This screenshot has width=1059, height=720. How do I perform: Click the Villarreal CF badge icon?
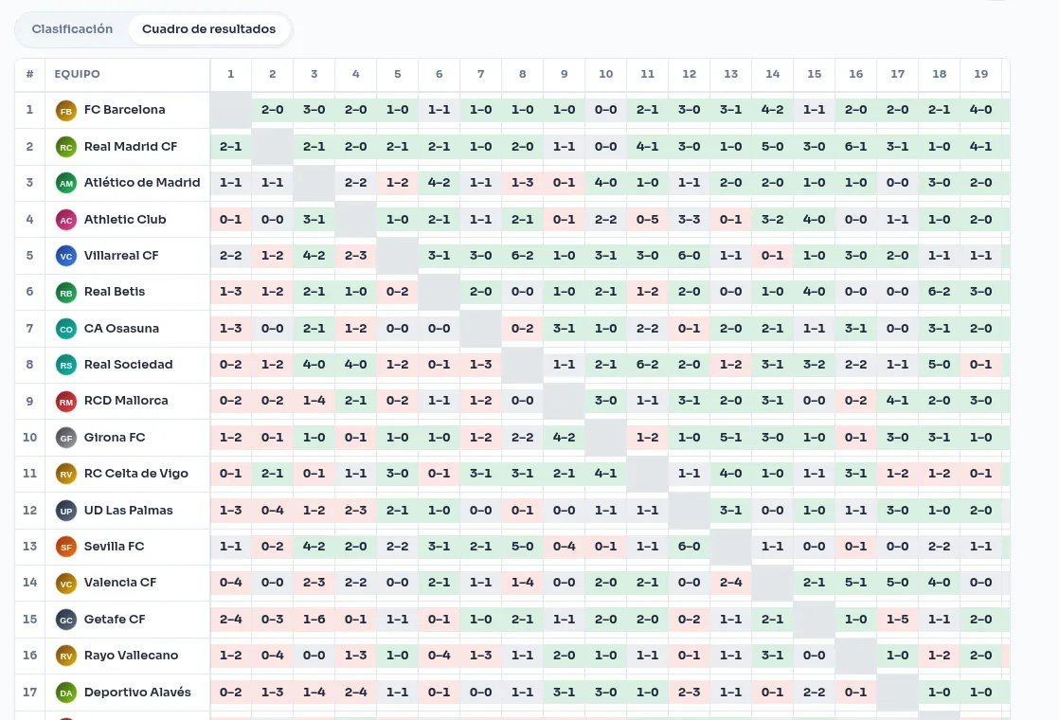(x=66, y=256)
